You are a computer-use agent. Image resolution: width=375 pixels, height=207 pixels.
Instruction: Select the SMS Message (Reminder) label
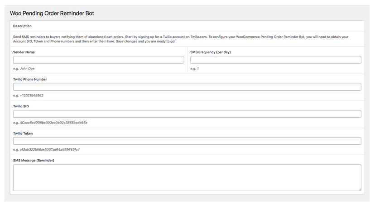(34, 160)
